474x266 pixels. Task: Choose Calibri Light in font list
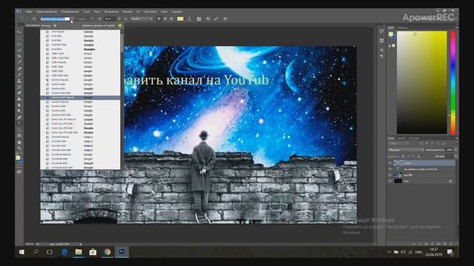(80, 53)
